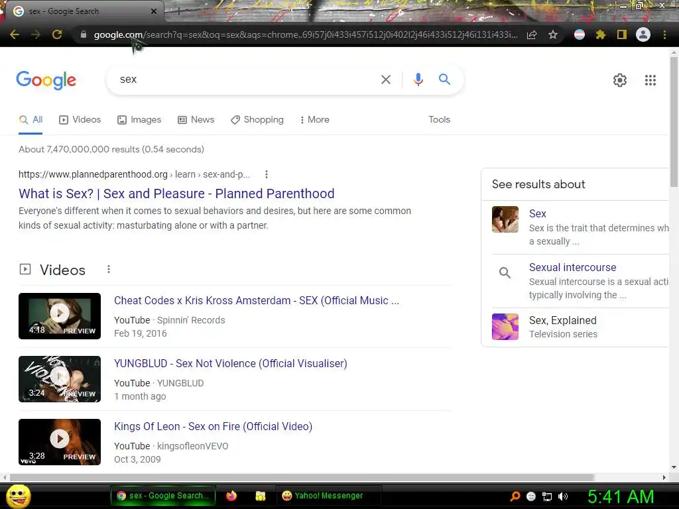The height and width of the screenshot is (509, 679).
Task: Click the Sexual intercourse magnifier icon
Action: (505, 272)
